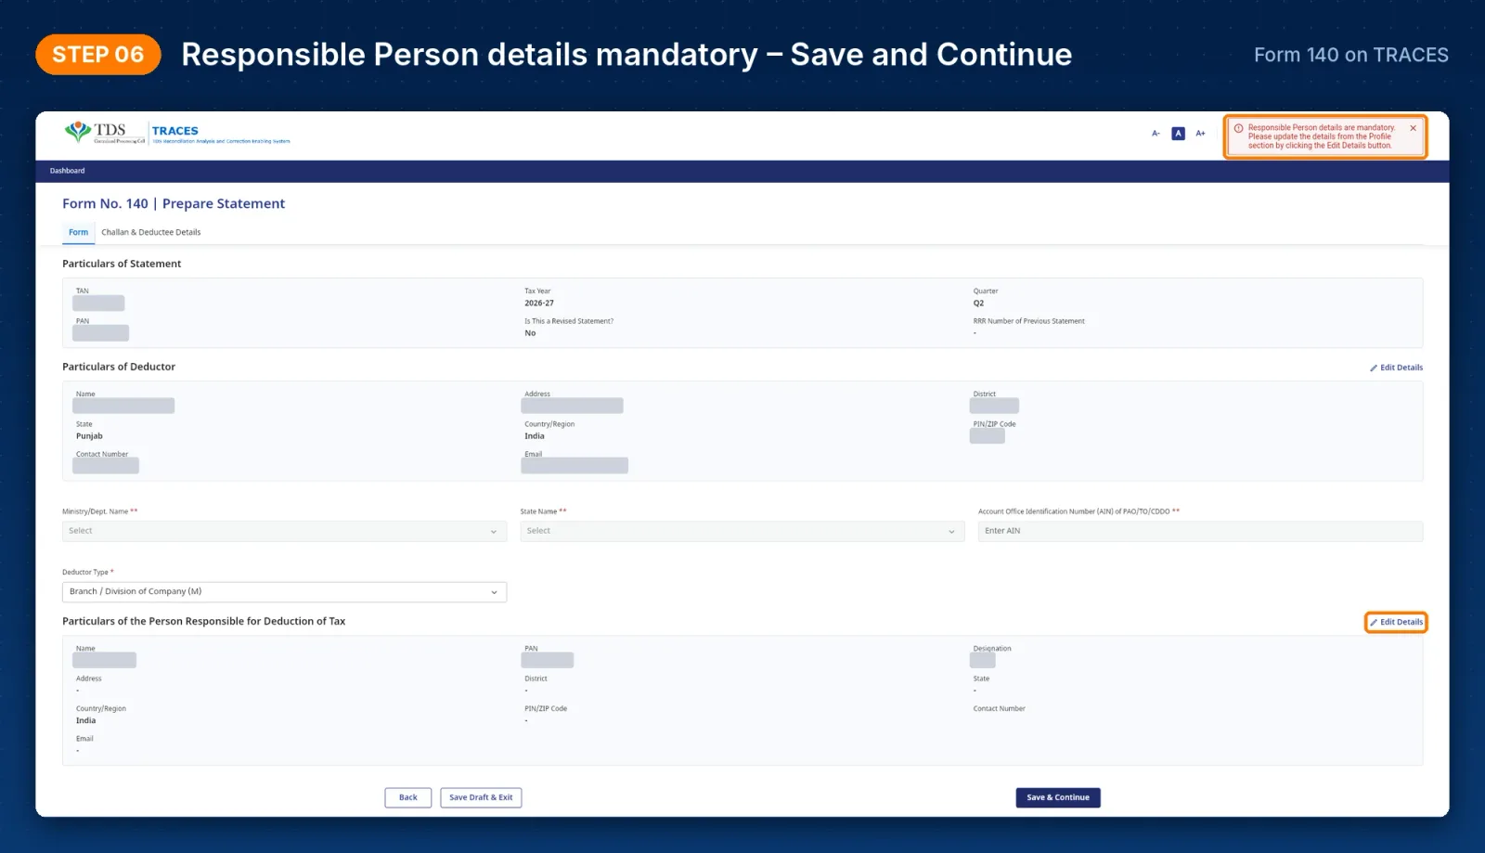Screen dimensions: 1485x853
Task: Decrease font size with A- button
Action: (1156, 134)
